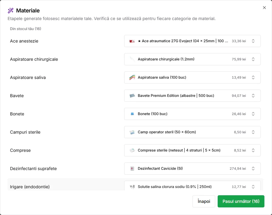
Task: Click the price '94,07 lei'
Action: click(x=239, y=96)
